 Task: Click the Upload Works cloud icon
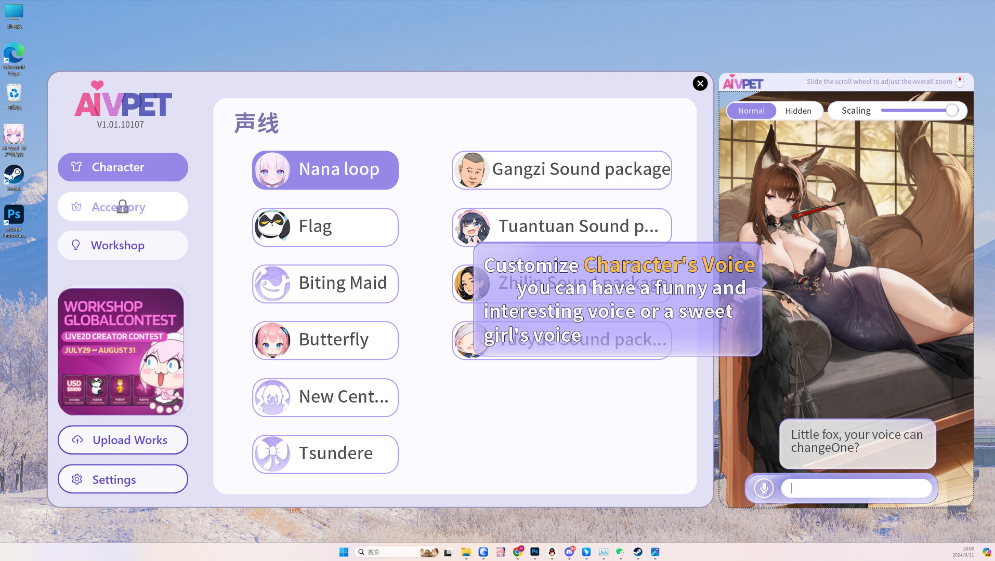click(76, 440)
